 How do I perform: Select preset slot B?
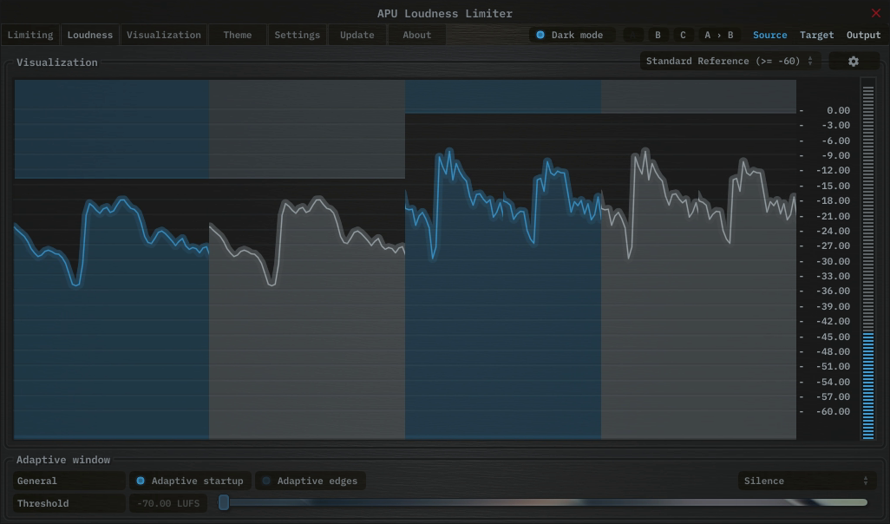pos(658,36)
